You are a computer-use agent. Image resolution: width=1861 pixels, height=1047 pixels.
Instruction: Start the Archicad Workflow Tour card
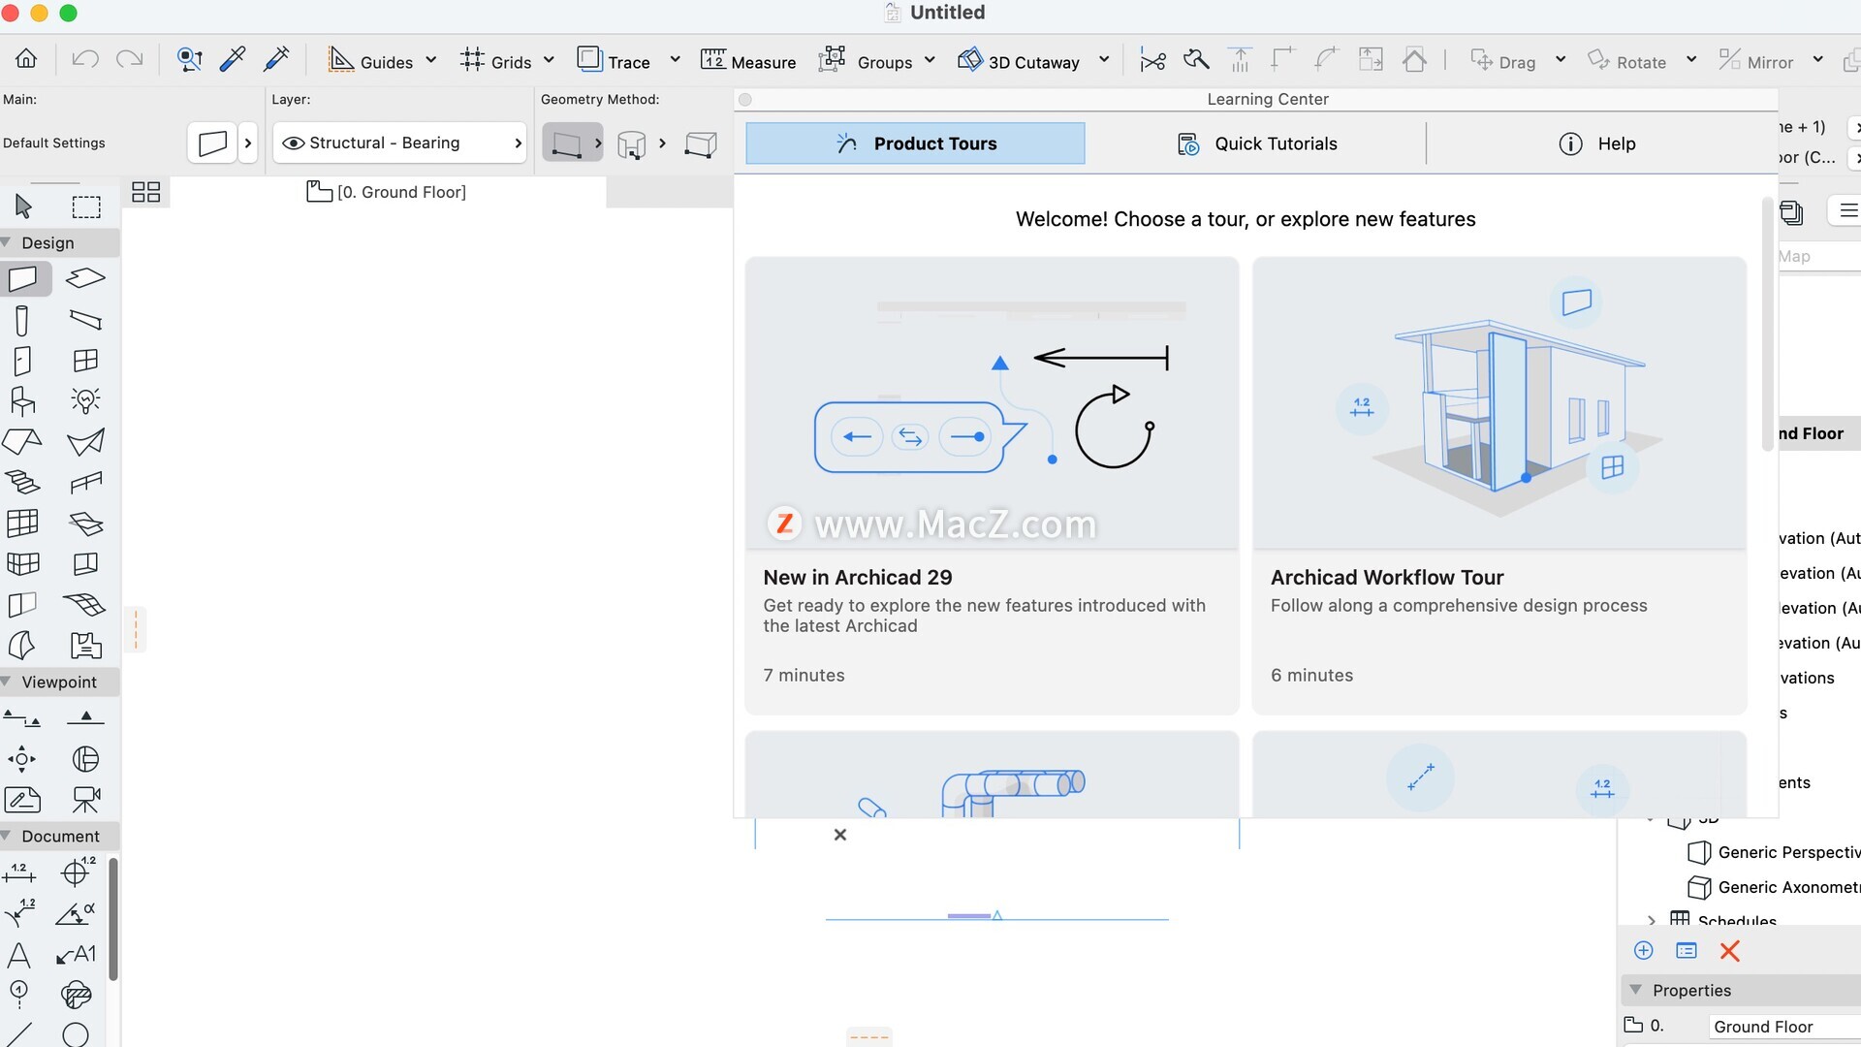(x=1498, y=485)
